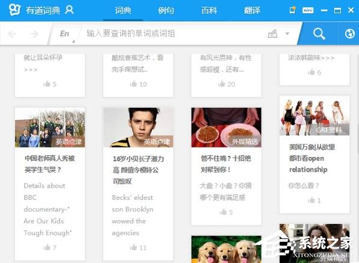This screenshot has width=359, height=263.
Task: Like the Korean drama post with 6 likes
Action: 315,72
